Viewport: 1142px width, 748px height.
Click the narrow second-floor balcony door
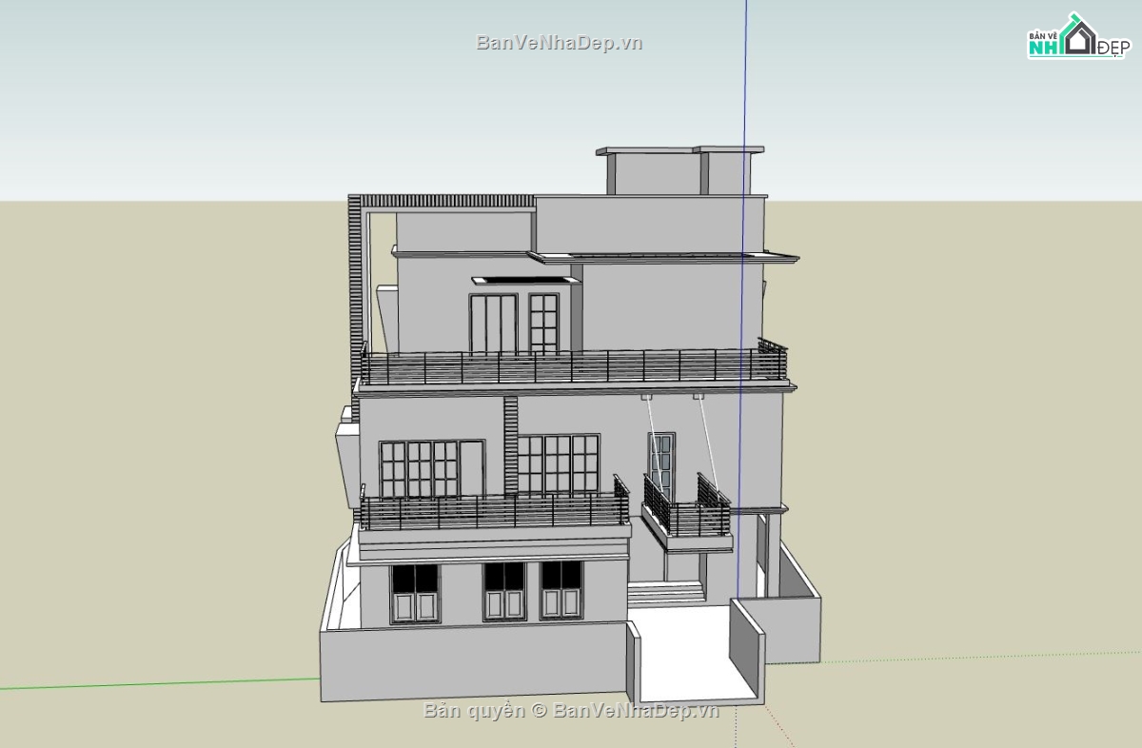tap(661, 466)
